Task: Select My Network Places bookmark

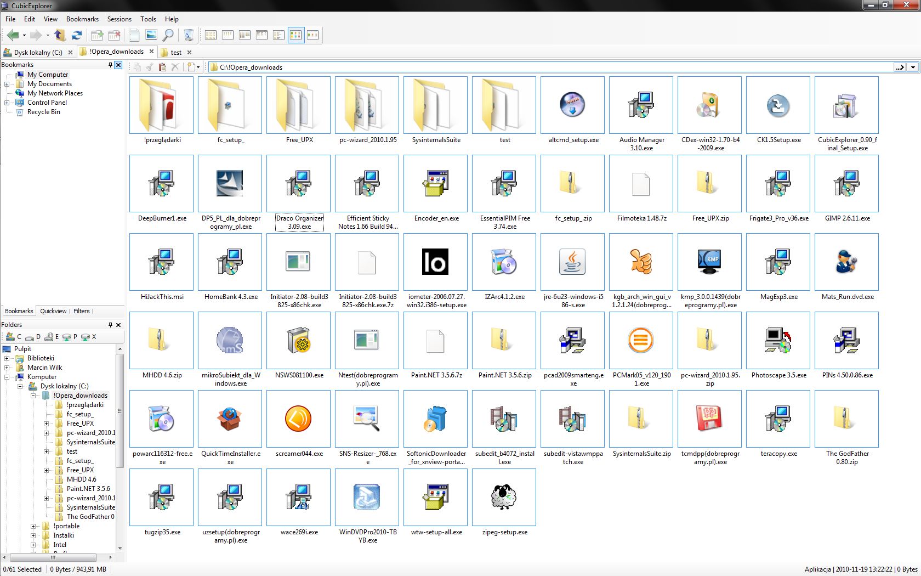Action: tap(55, 93)
